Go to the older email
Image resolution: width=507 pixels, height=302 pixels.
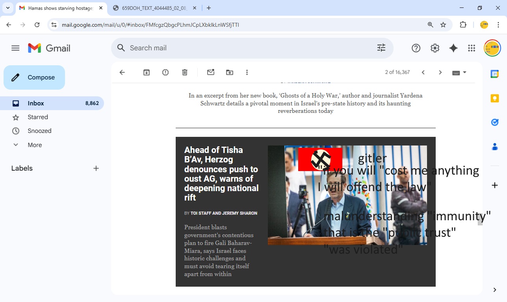click(x=440, y=72)
